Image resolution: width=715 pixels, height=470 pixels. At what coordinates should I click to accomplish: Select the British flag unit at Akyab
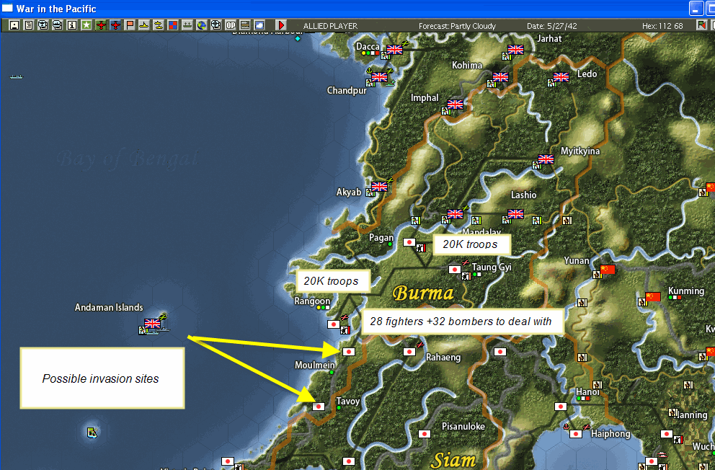[x=379, y=187]
